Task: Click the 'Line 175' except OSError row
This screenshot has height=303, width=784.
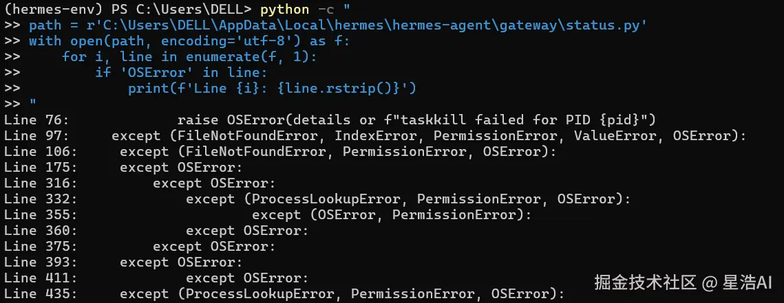Action: pos(180,167)
